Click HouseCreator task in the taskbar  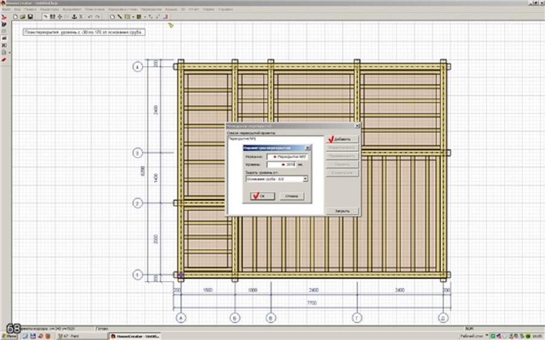click(x=135, y=336)
